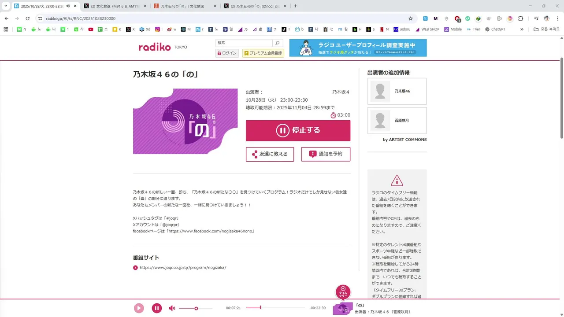Open the Extensions puzzle icon
Screen dimensions: 564x317
(520, 18)
